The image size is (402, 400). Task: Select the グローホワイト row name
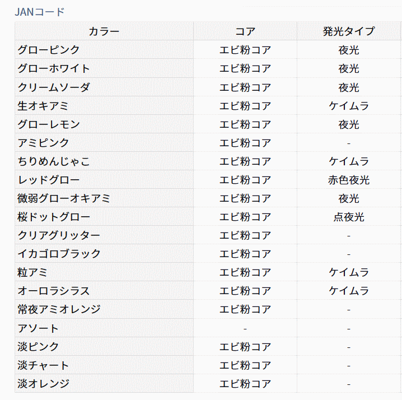tap(53, 68)
